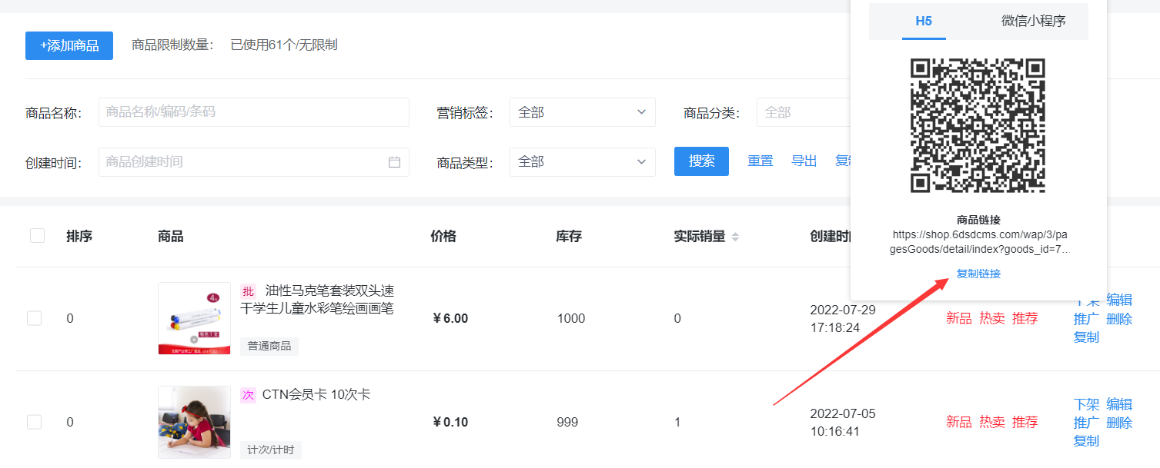Click 推荐 label in CTN会员卡 row

click(1025, 422)
